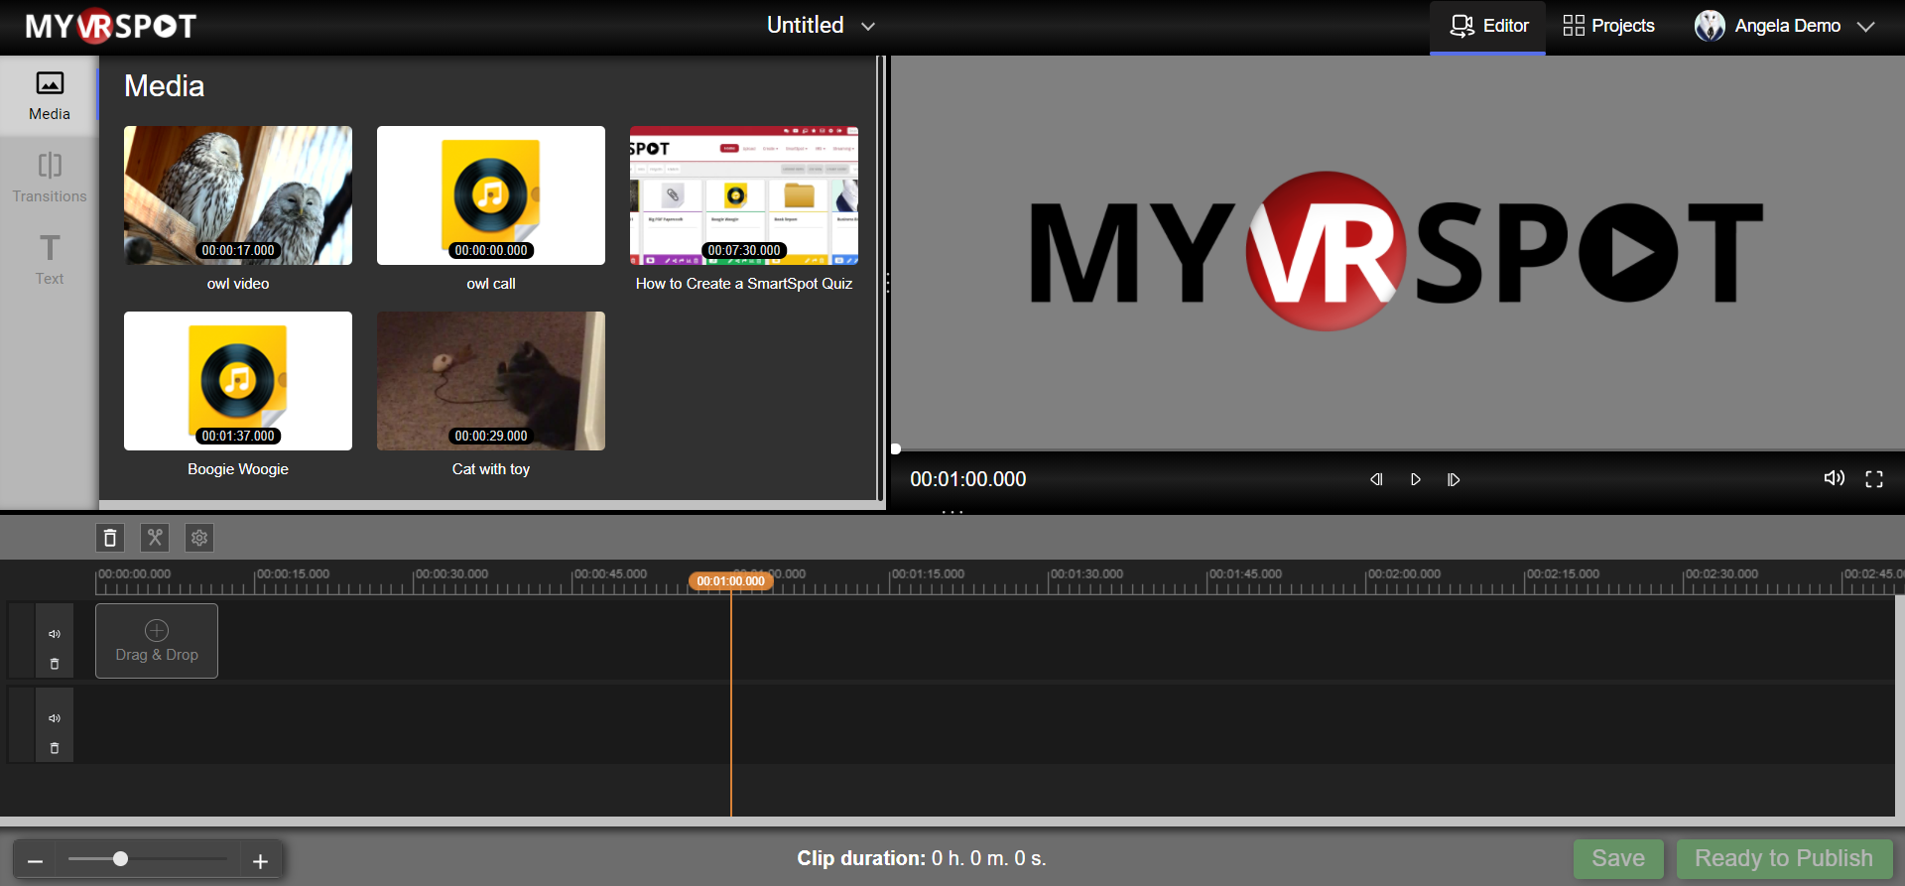Click the cut scissors tool in timeline toolbar
Image resolution: width=1905 pixels, height=886 pixels.
155,538
